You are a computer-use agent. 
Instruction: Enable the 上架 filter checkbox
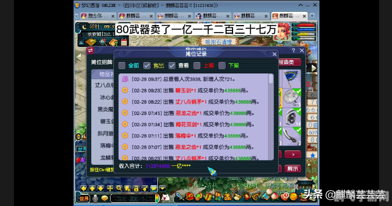(197, 65)
